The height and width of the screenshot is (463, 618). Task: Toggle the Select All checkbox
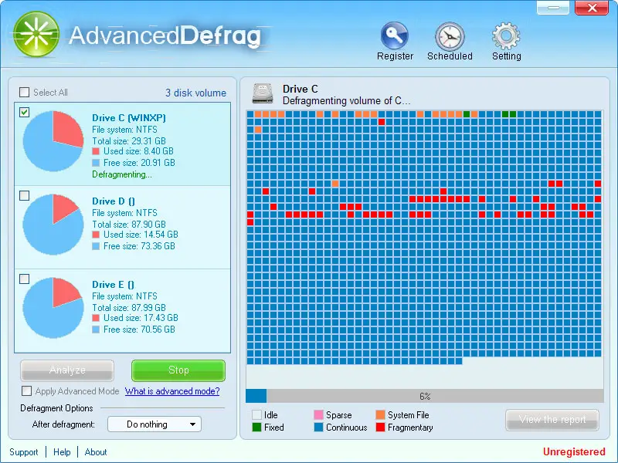(x=25, y=92)
